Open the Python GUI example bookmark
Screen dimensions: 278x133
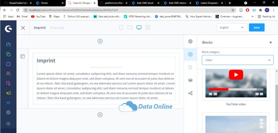(77, 16)
